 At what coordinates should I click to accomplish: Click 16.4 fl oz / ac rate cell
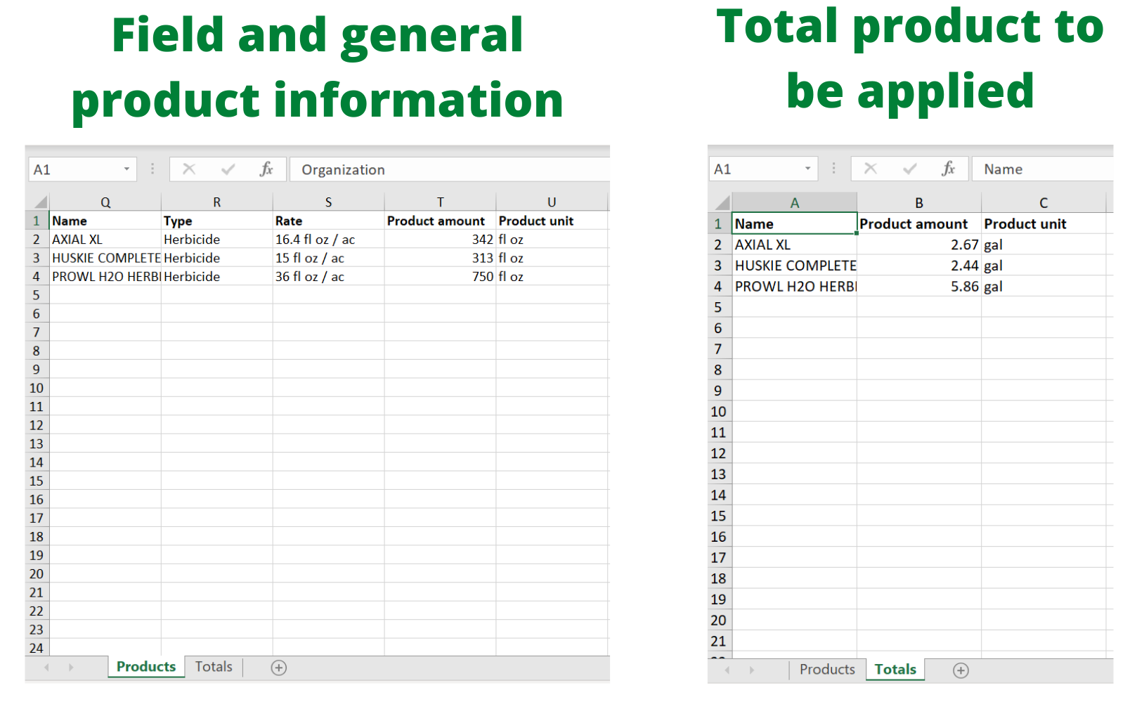pos(328,240)
